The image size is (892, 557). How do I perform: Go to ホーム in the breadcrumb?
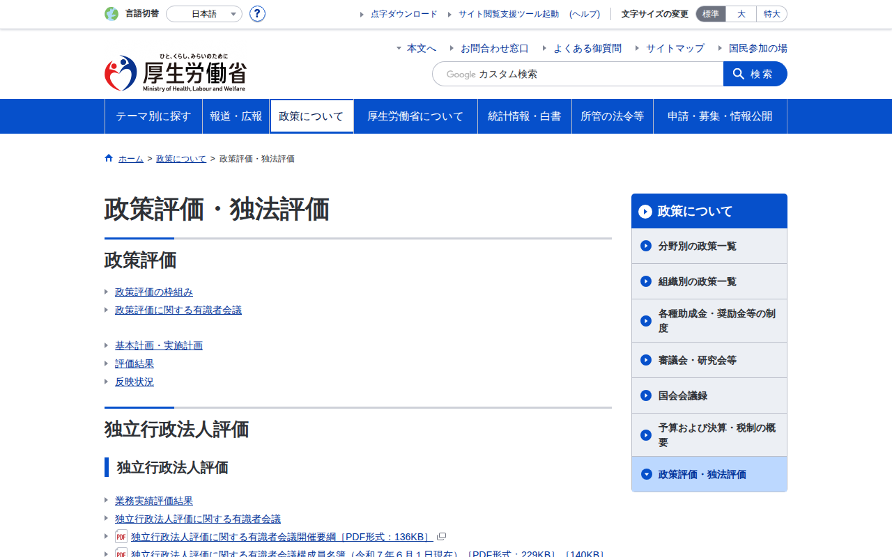131,159
